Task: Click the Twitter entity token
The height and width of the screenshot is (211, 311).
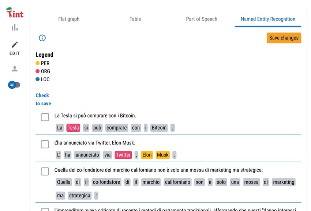Action: coord(123,155)
